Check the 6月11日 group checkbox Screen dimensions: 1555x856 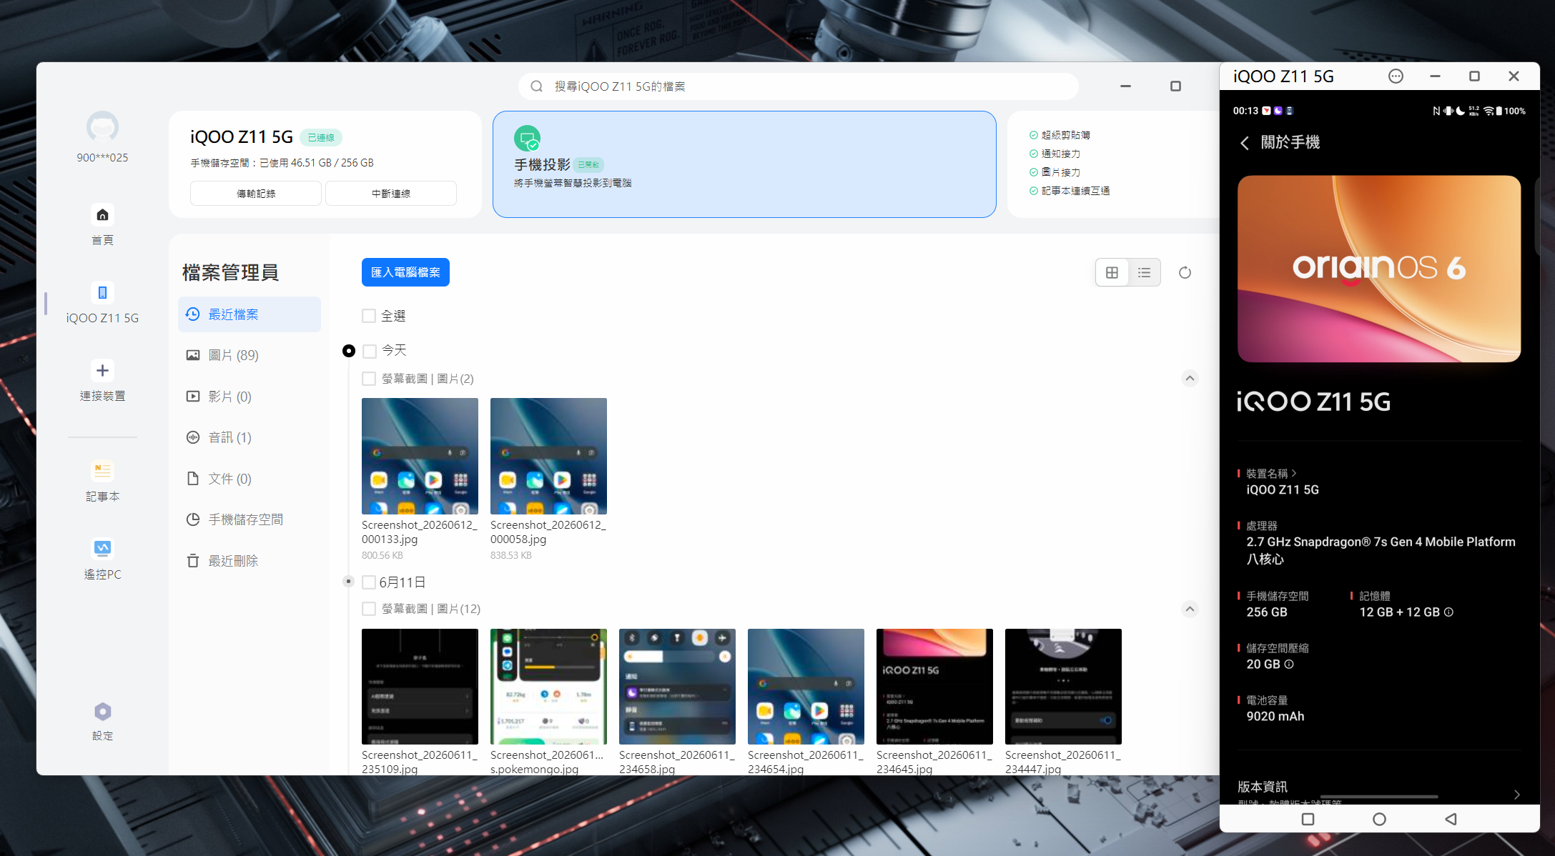(x=369, y=582)
